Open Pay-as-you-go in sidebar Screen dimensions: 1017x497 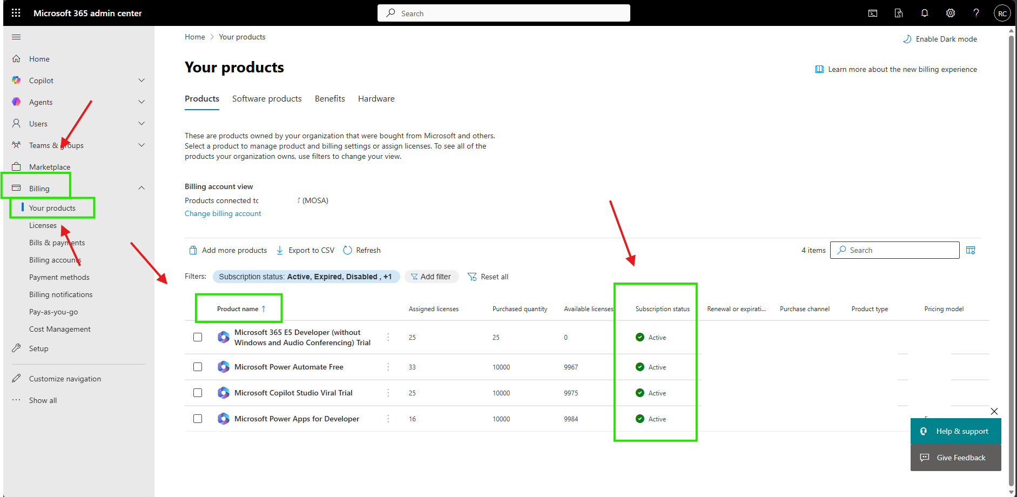click(x=53, y=312)
